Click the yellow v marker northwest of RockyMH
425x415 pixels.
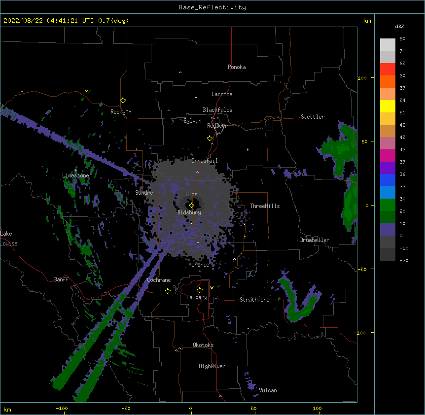coord(86,91)
